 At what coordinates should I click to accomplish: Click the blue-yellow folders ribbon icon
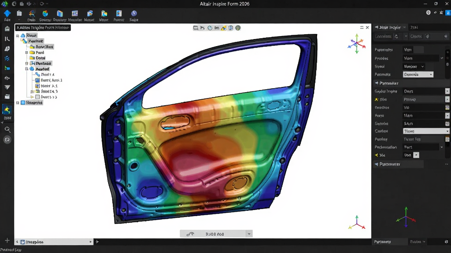(104, 13)
